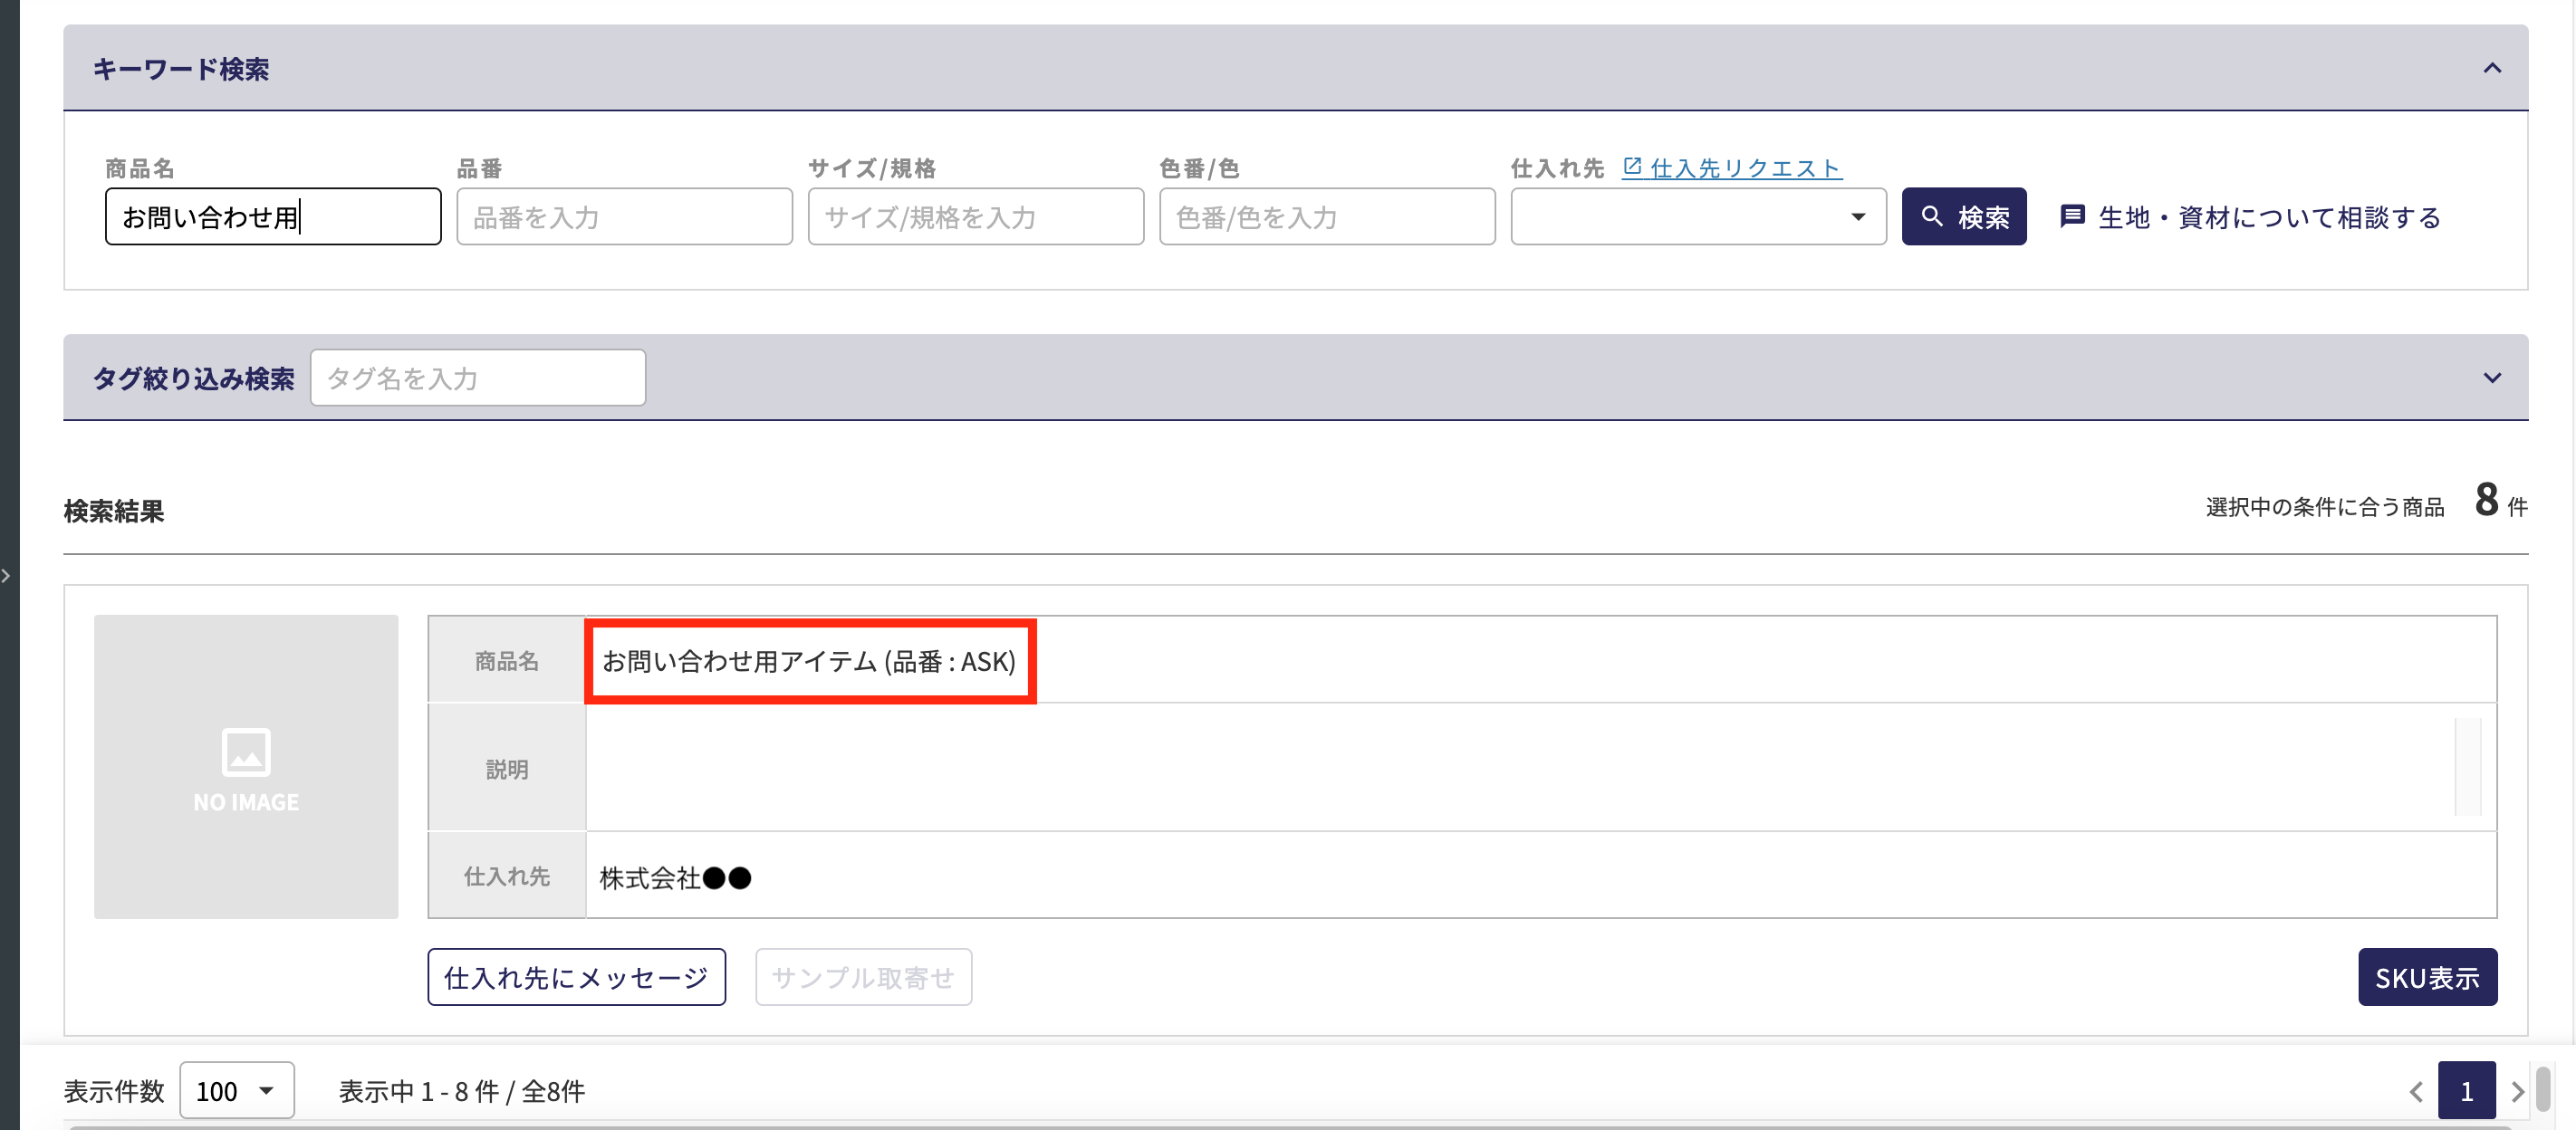The image size is (2576, 1130).
Task: Click the 説明 description cell scrollbar
Action: pos(2467,767)
